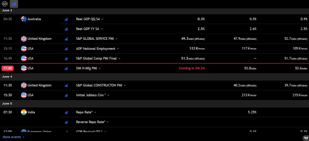
Task: Click USA flag in Initial Jobless Clm row
Action: (24, 95)
